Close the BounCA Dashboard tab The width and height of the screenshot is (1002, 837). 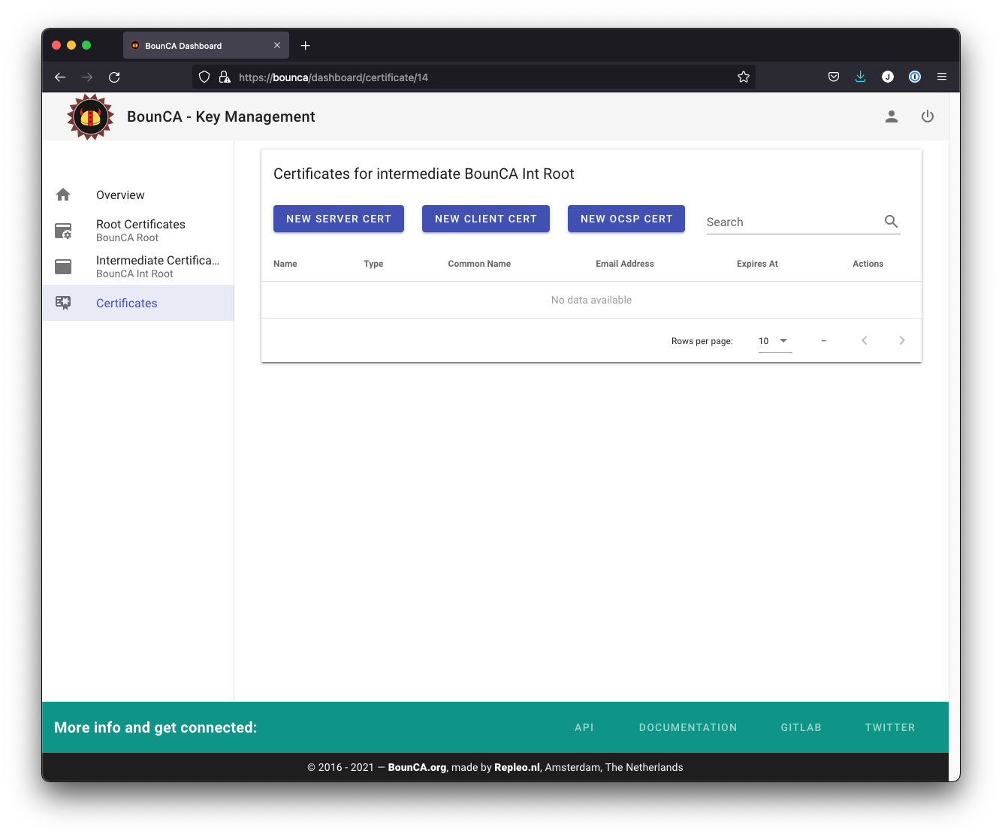[x=277, y=45]
